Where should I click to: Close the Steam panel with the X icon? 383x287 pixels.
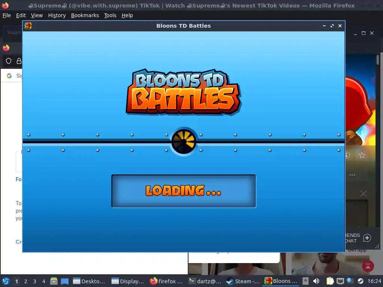pyautogui.click(x=363, y=194)
